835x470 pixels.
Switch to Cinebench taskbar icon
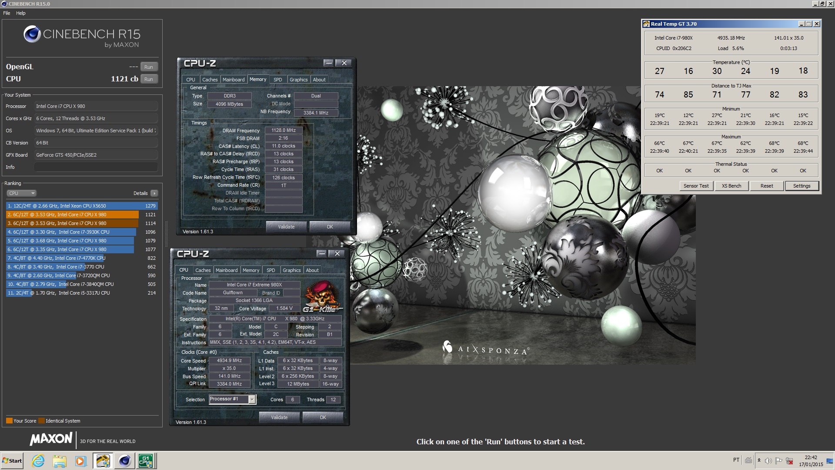click(124, 461)
